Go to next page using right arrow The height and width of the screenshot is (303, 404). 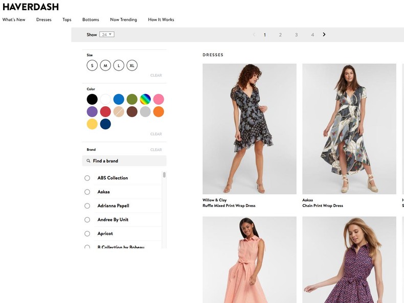(x=324, y=35)
